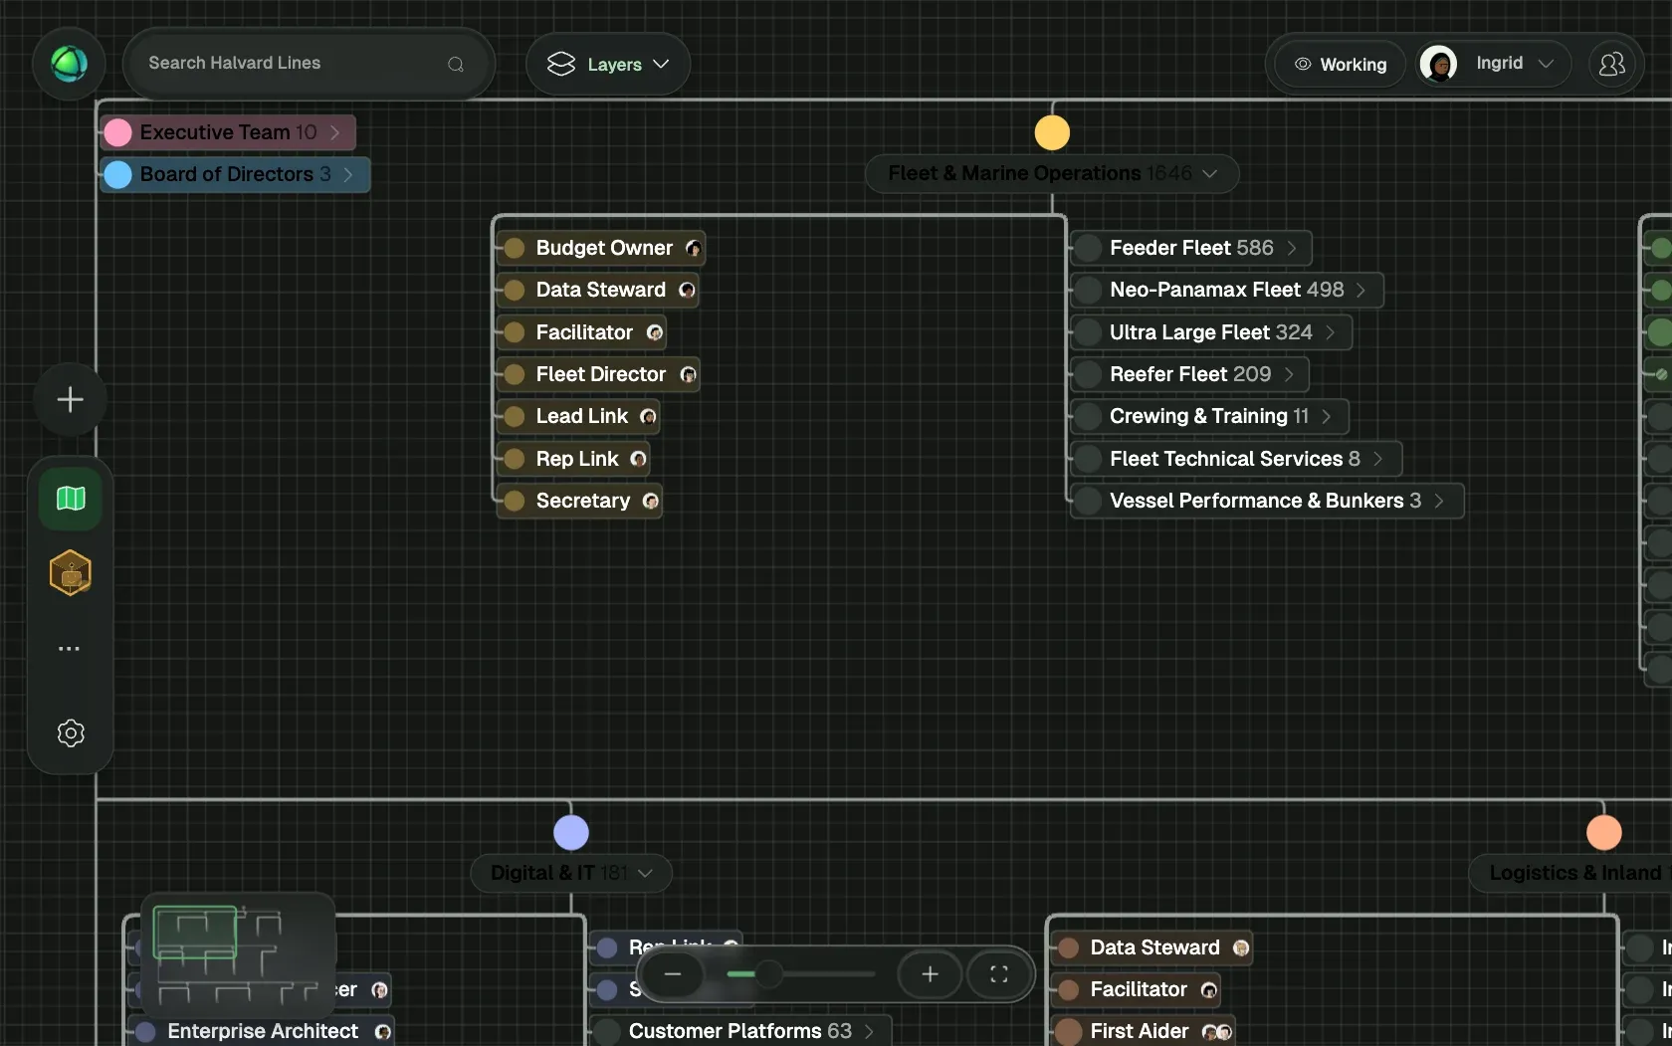The image size is (1672, 1046).
Task: Open the Layers dropdown
Action: point(608,64)
